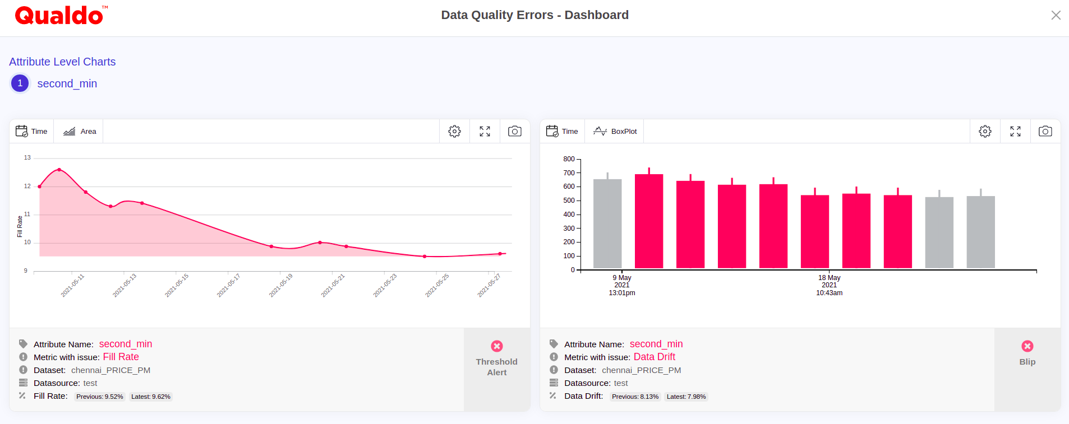
Task: Click the peak data point on area chart
Action: (x=59, y=170)
